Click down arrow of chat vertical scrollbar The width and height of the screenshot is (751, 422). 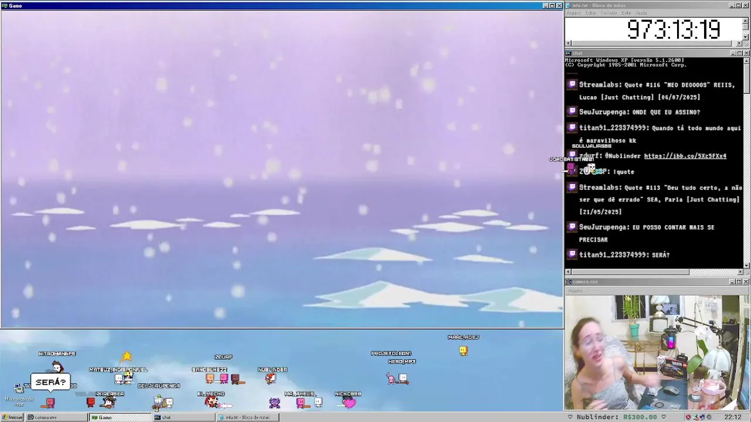pos(746,266)
